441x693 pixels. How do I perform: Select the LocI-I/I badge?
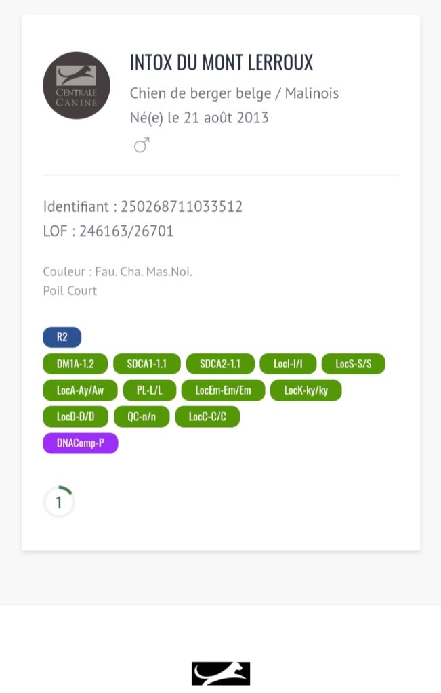287,363
